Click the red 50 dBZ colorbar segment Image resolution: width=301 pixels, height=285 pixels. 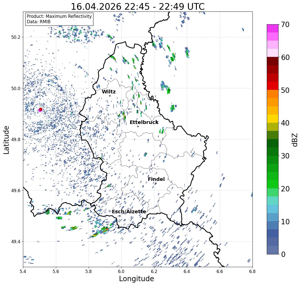point(273,86)
